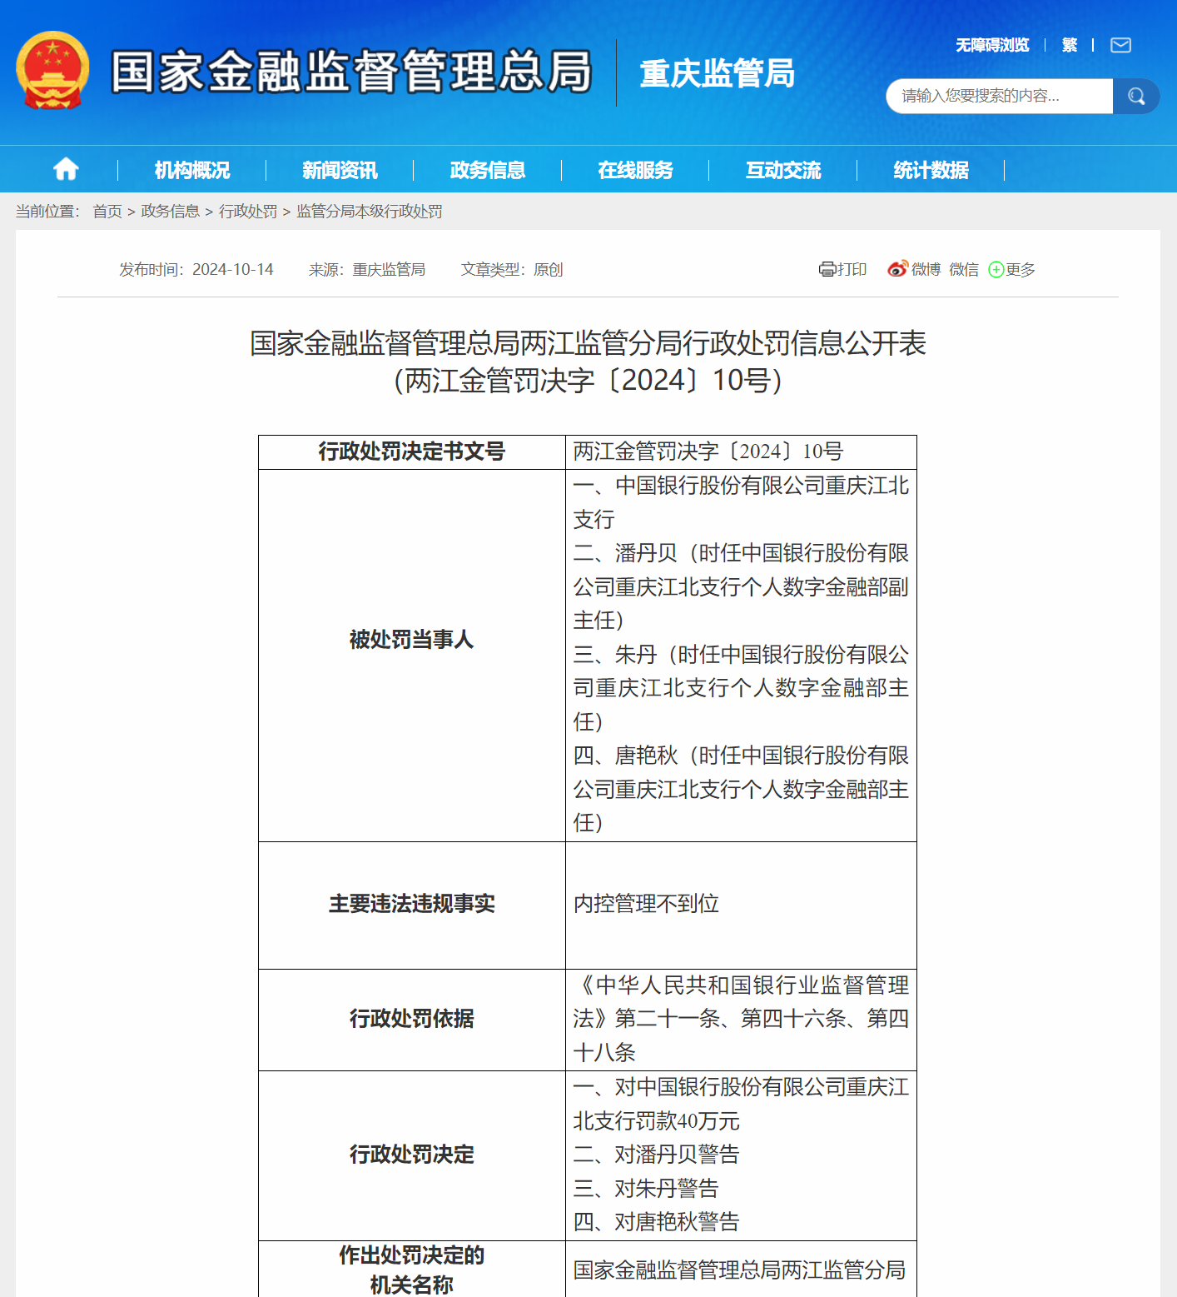The width and height of the screenshot is (1177, 1297).
Task: Click the 监管分局本级行政处罚 breadcrumb link
Action: click(369, 212)
